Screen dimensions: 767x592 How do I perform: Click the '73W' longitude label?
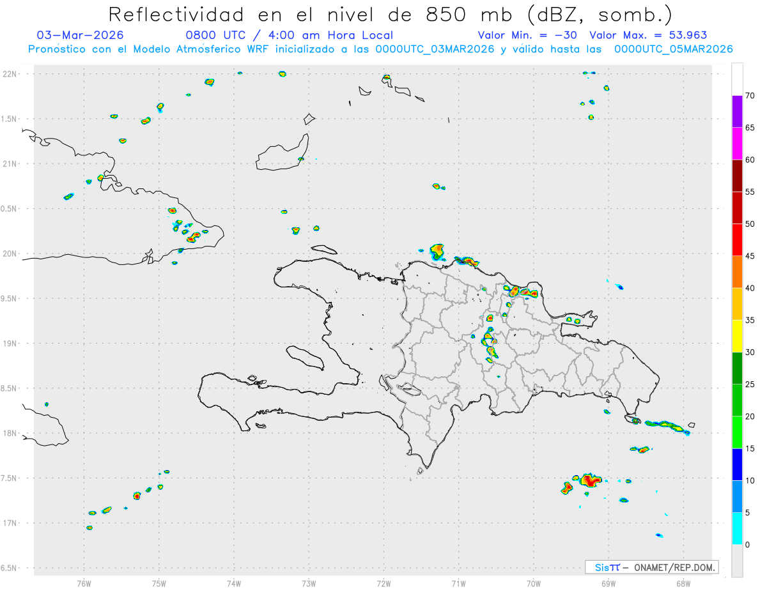click(309, 582)
